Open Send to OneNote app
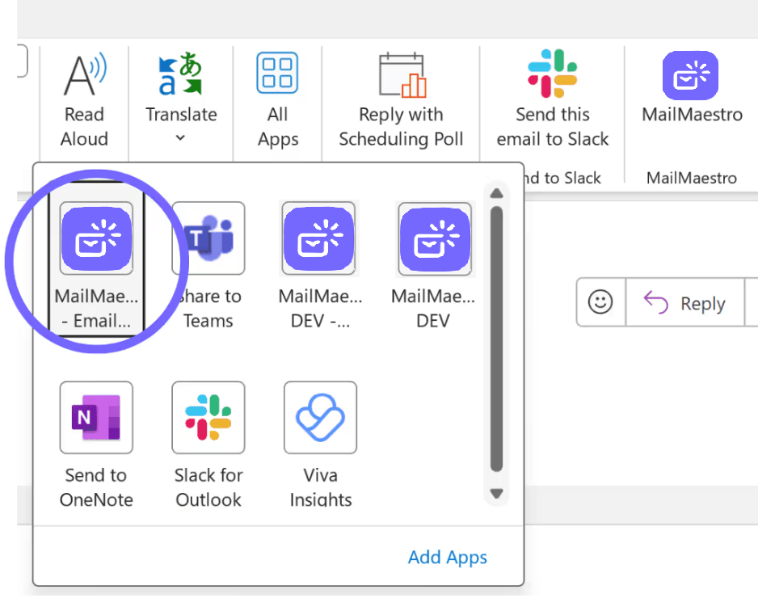Screen dimensions: 758x598 point(96,444)
